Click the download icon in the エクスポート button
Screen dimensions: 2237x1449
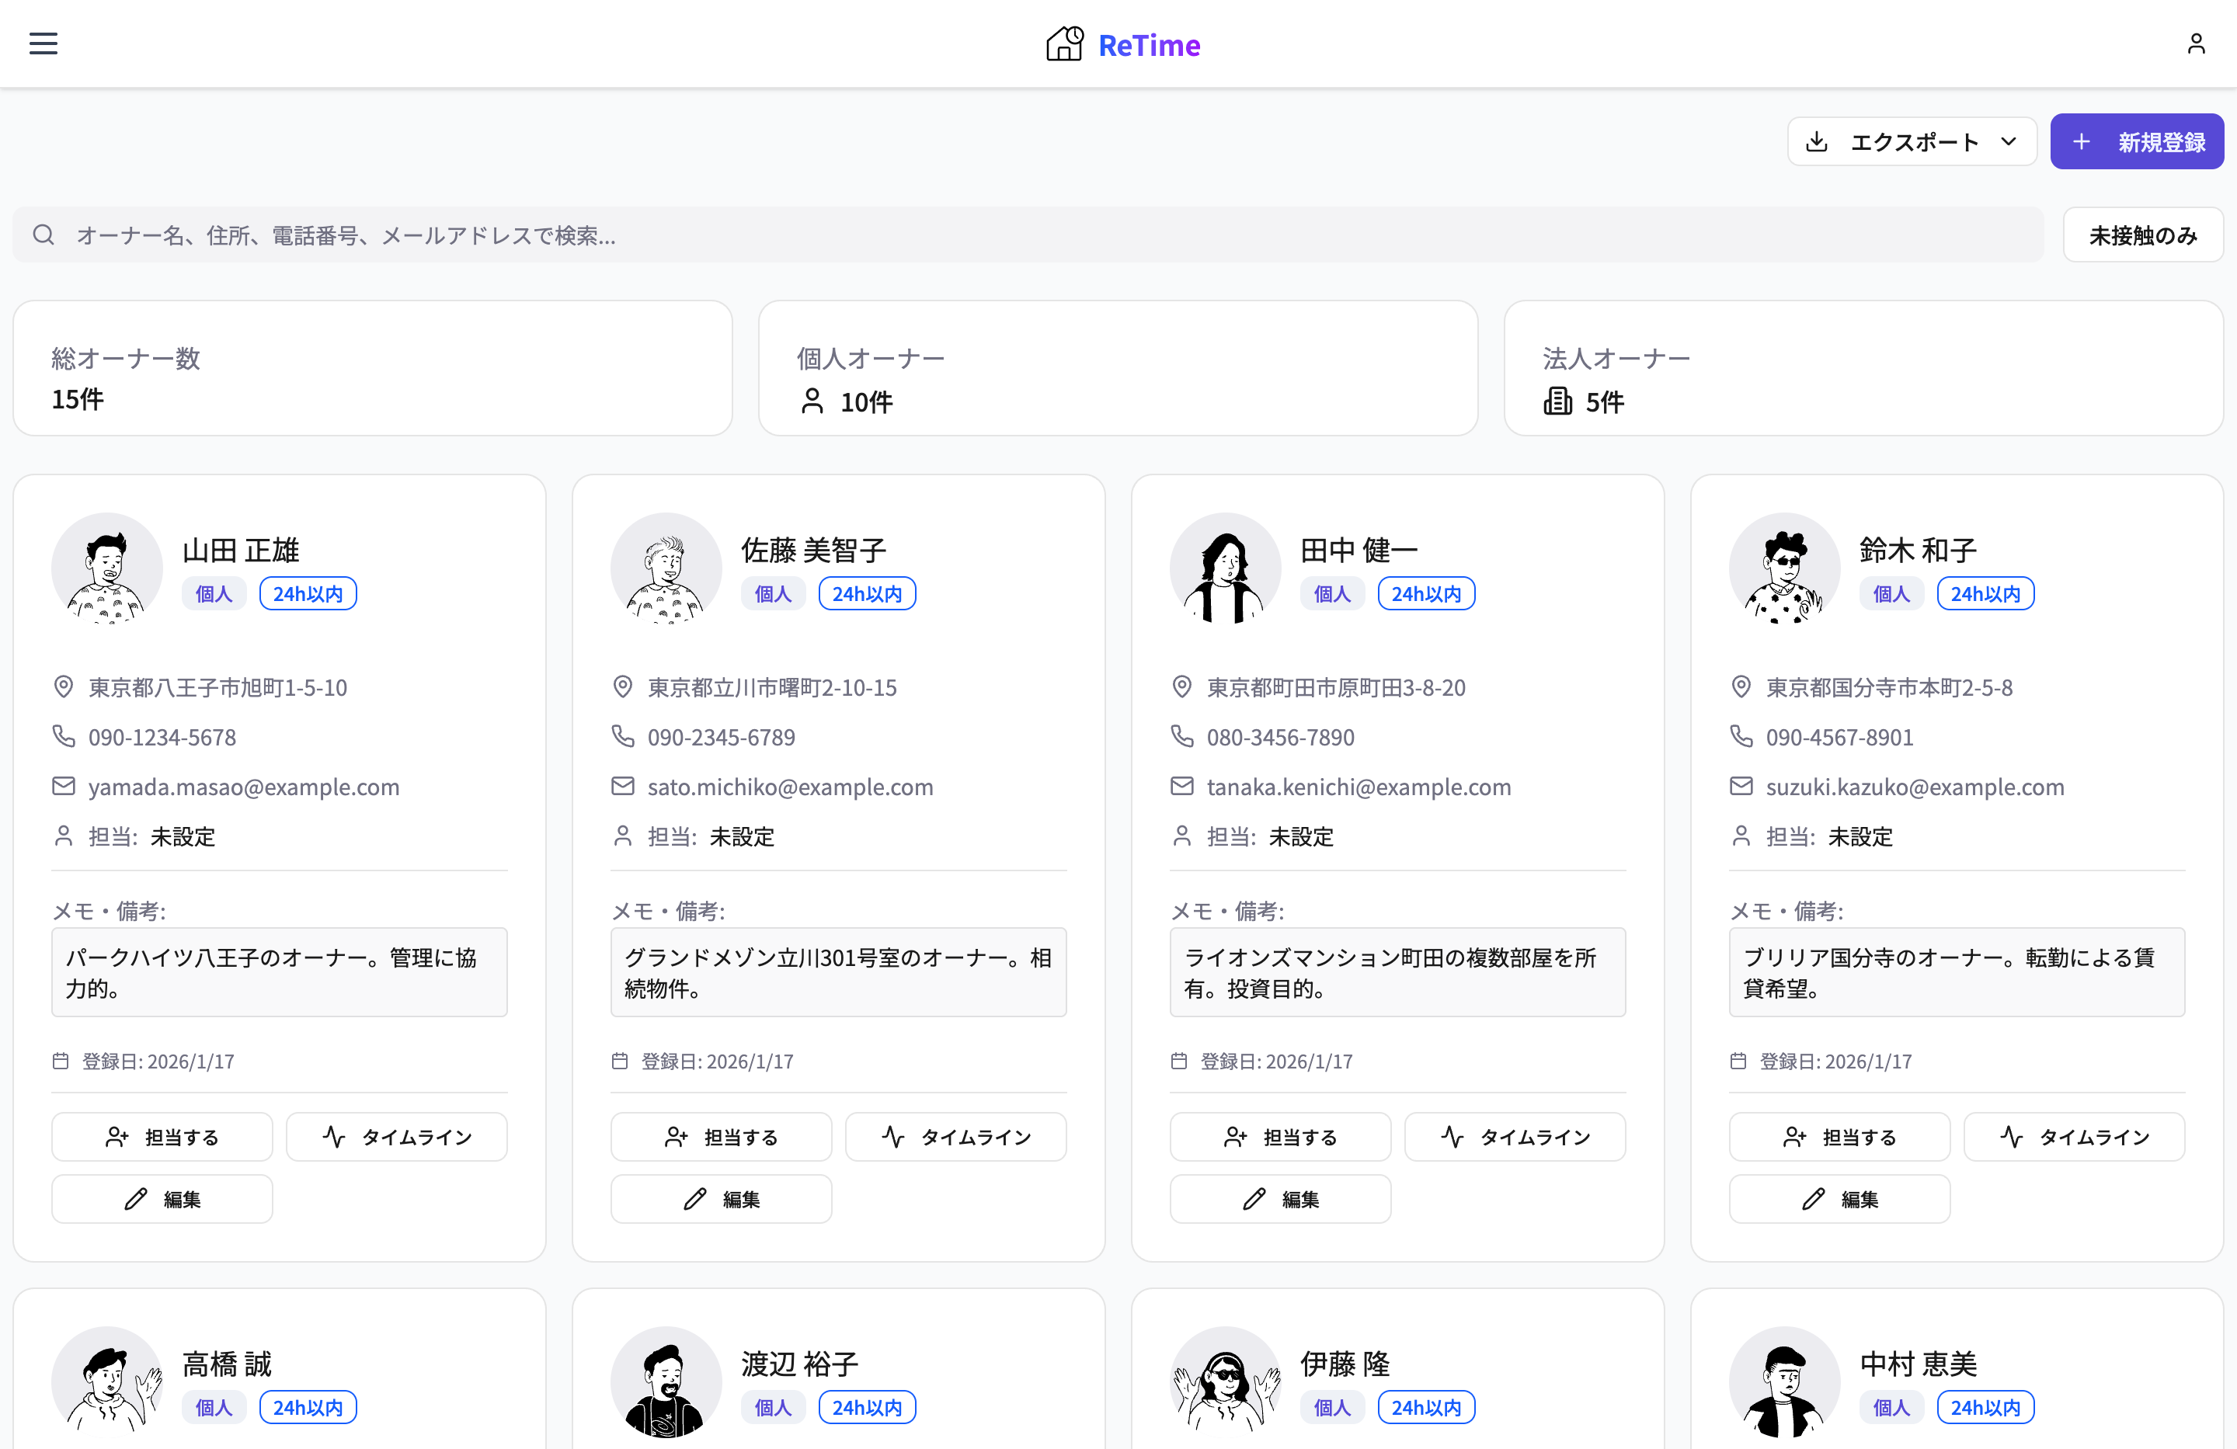pyautogui.click(x=1817, y=141)
